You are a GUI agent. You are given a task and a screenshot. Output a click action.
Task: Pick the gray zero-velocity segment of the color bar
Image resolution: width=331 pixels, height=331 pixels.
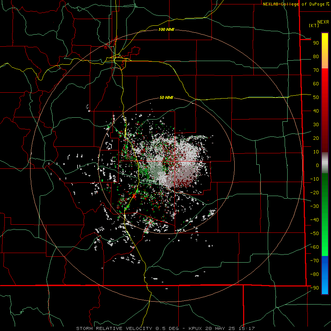(325, 163)
